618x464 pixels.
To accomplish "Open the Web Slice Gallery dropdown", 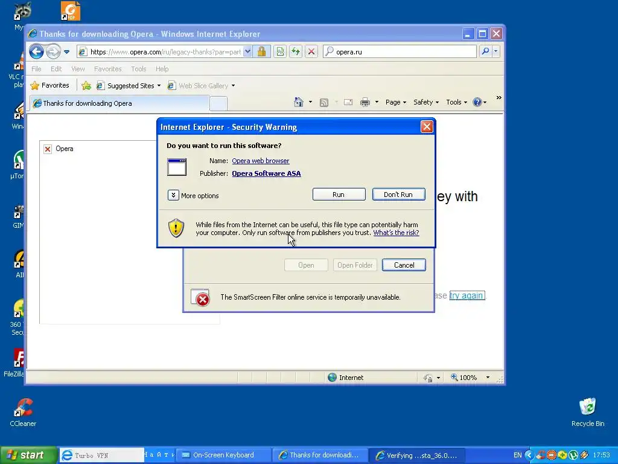I will (x=201, y=86).
